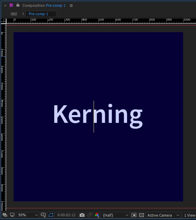Click the purple composition label color swatch
This screenshot has height=220, width=196.
[11, 5]
